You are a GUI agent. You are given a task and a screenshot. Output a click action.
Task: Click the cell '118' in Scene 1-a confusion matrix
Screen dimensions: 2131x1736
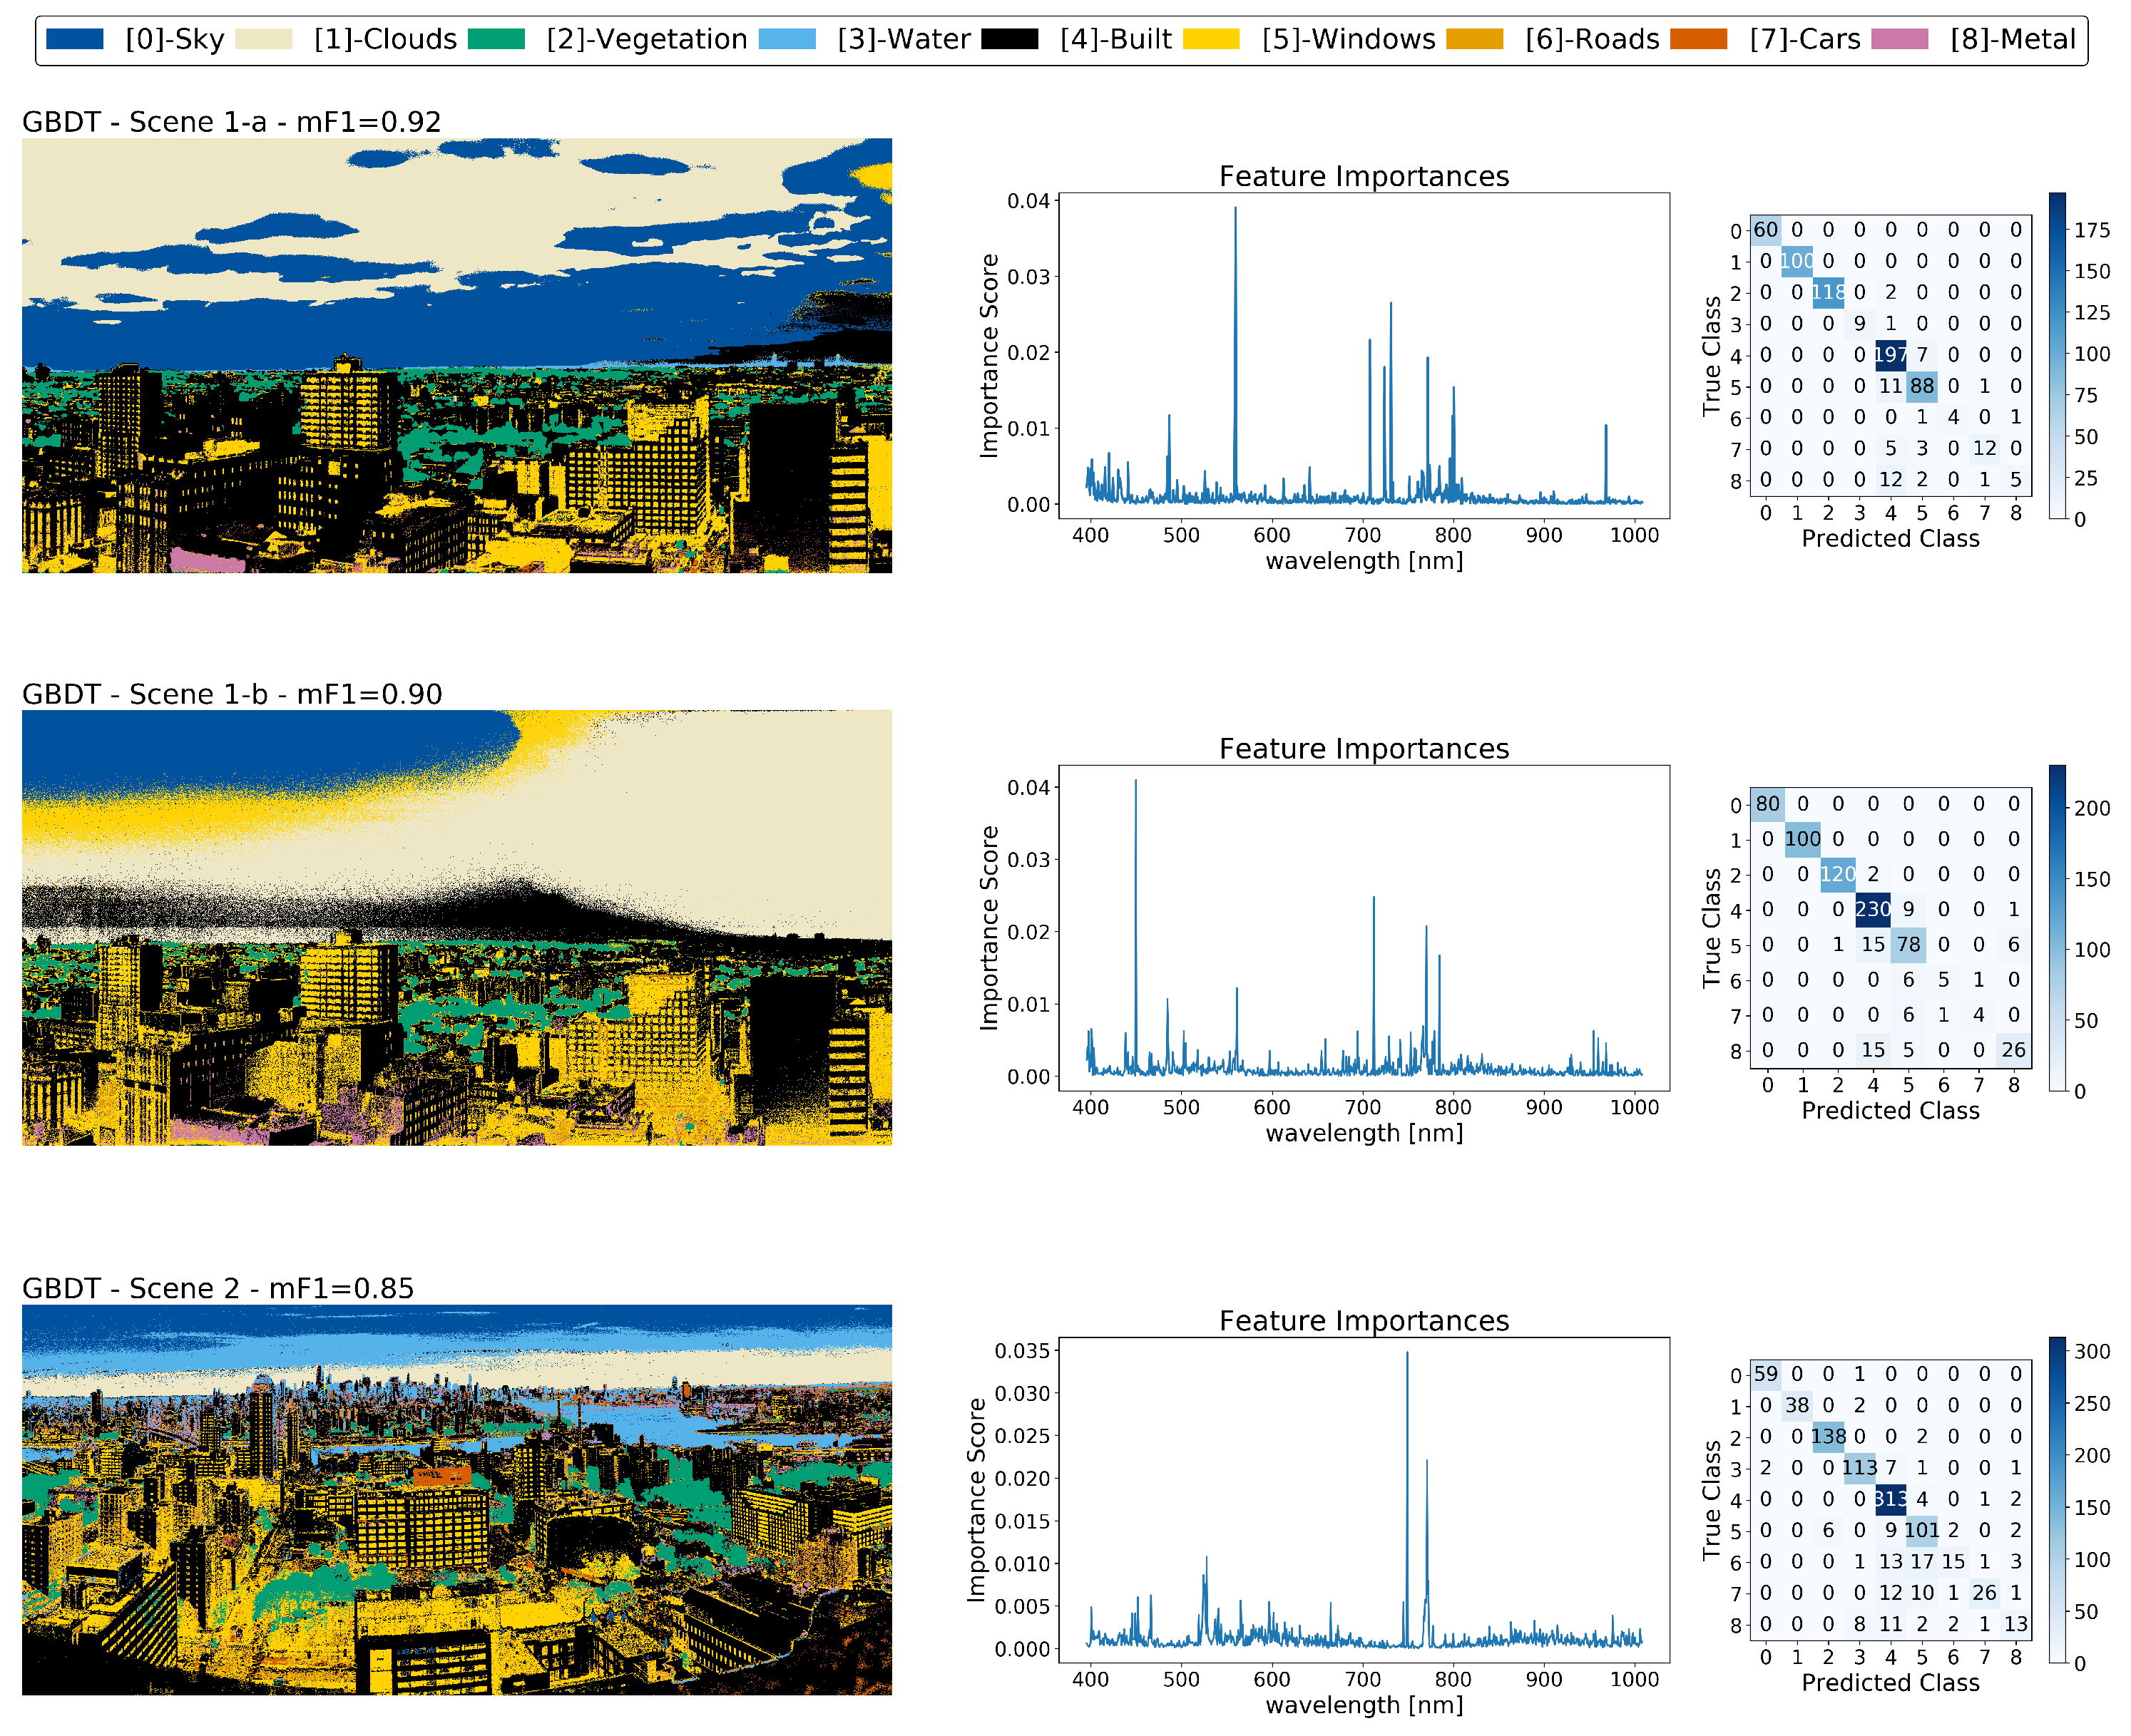point(1828,292)
